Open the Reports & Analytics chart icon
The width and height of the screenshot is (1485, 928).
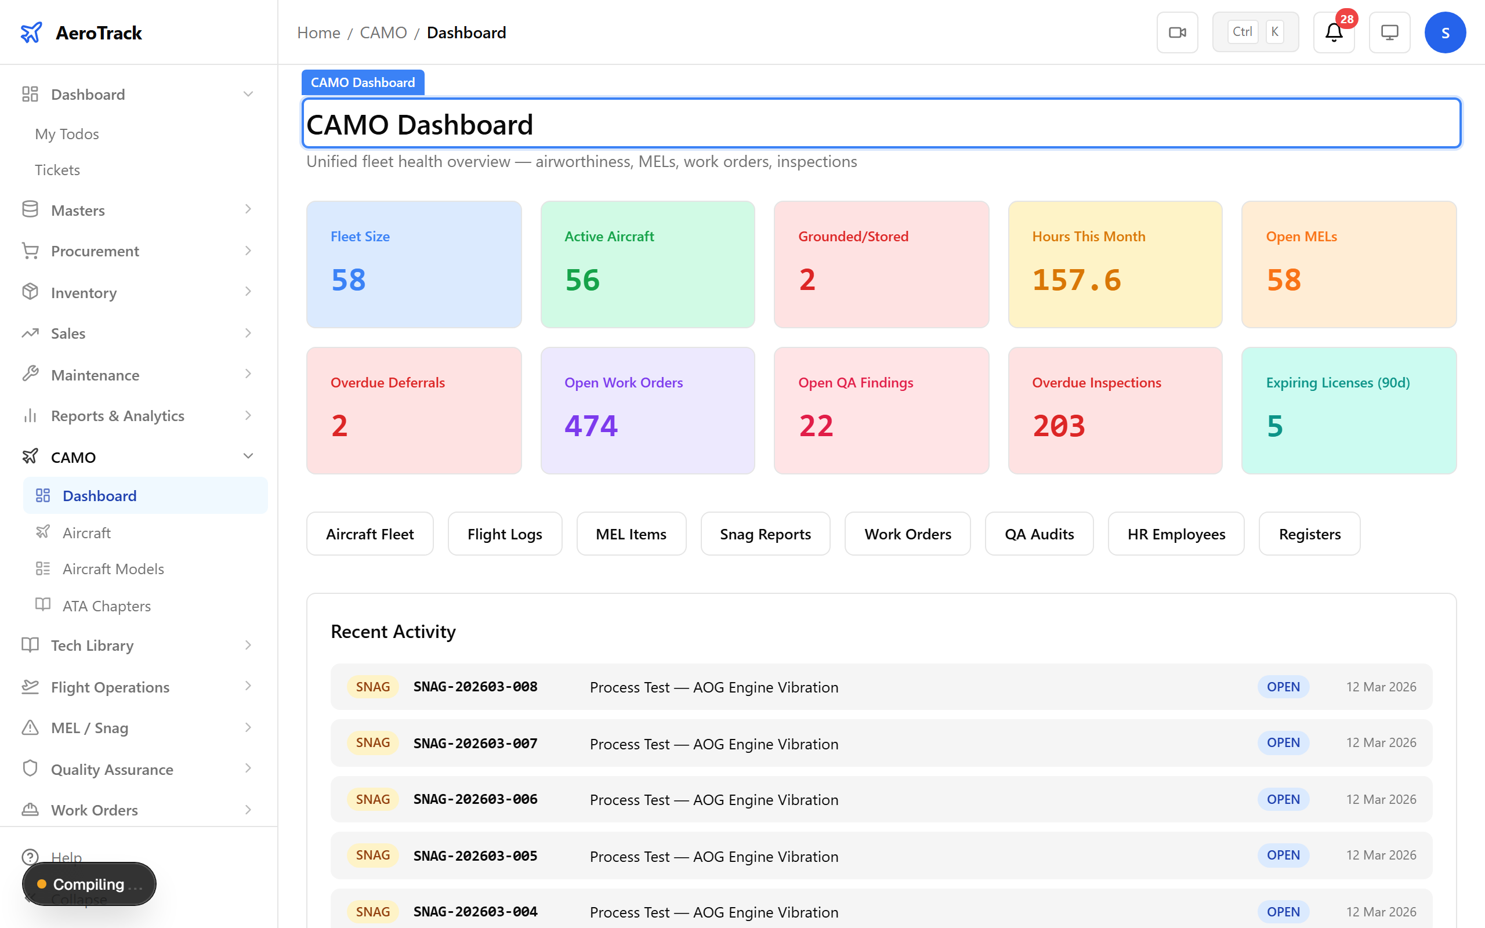[30, 415]
